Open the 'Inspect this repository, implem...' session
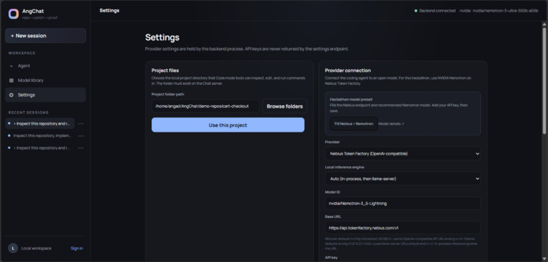Screen dimensions: 548x262 tap(40, 136)
